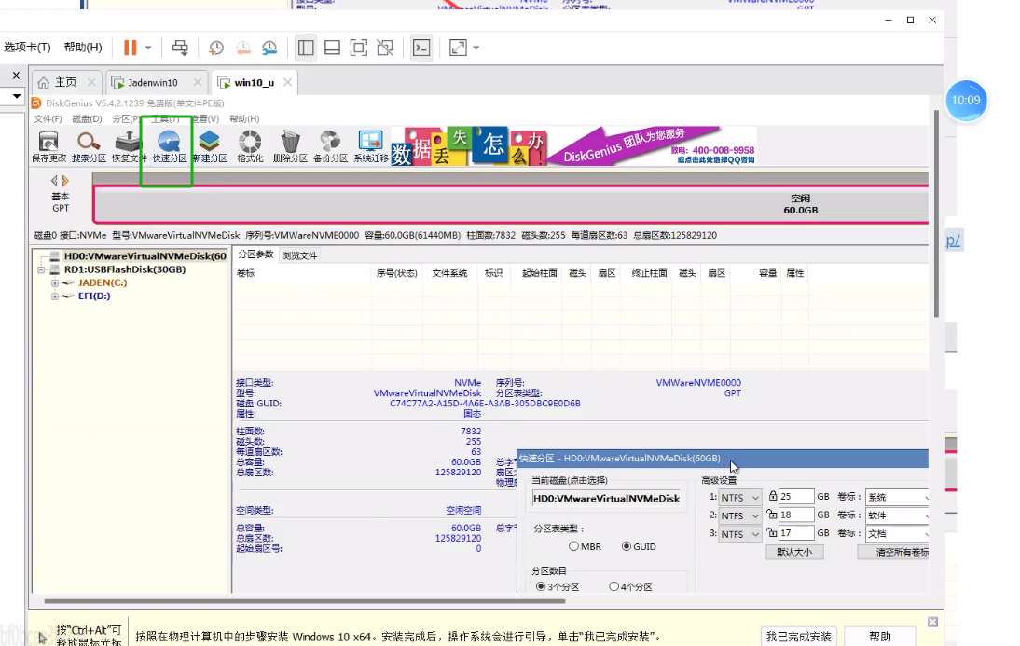
Task: Toggle lock icon for partition 3 size
Action: point(772,532)
